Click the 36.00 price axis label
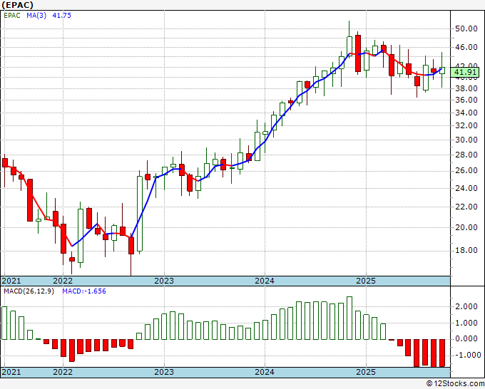This screenshot has width=485, height=389. (466, 100)
